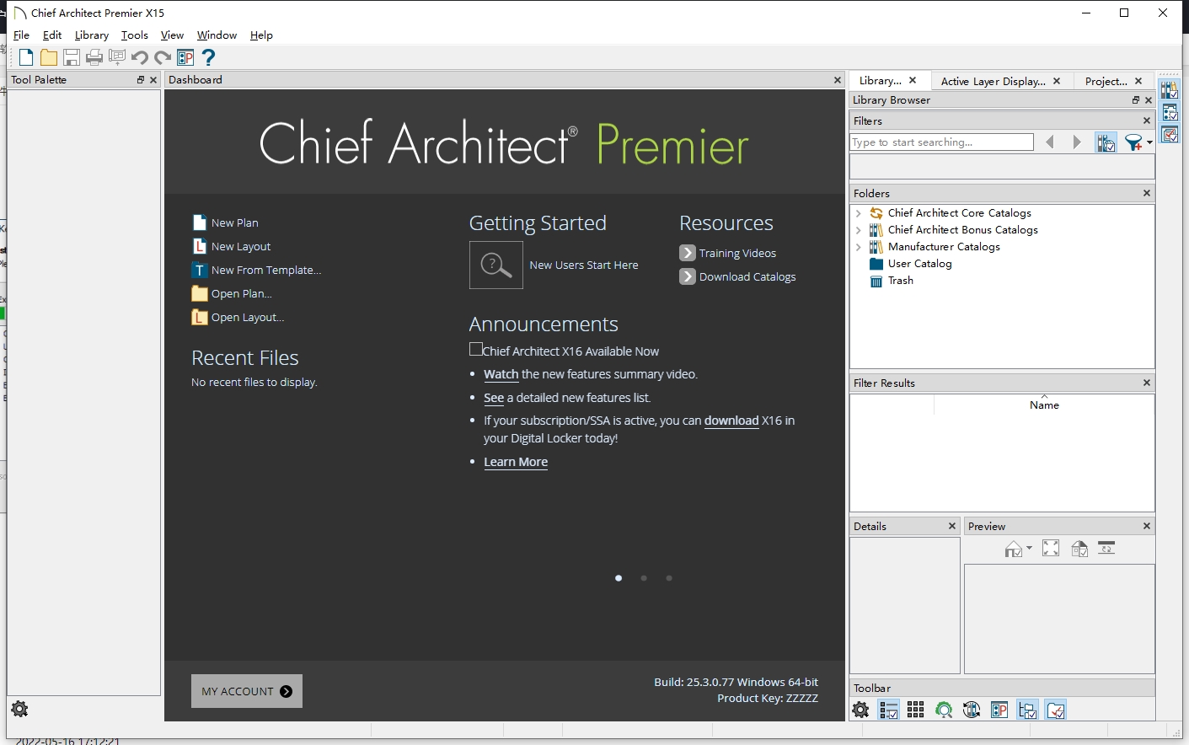
Task: Click the forward arrow in Library Filters
Action: pos(1076,142)
